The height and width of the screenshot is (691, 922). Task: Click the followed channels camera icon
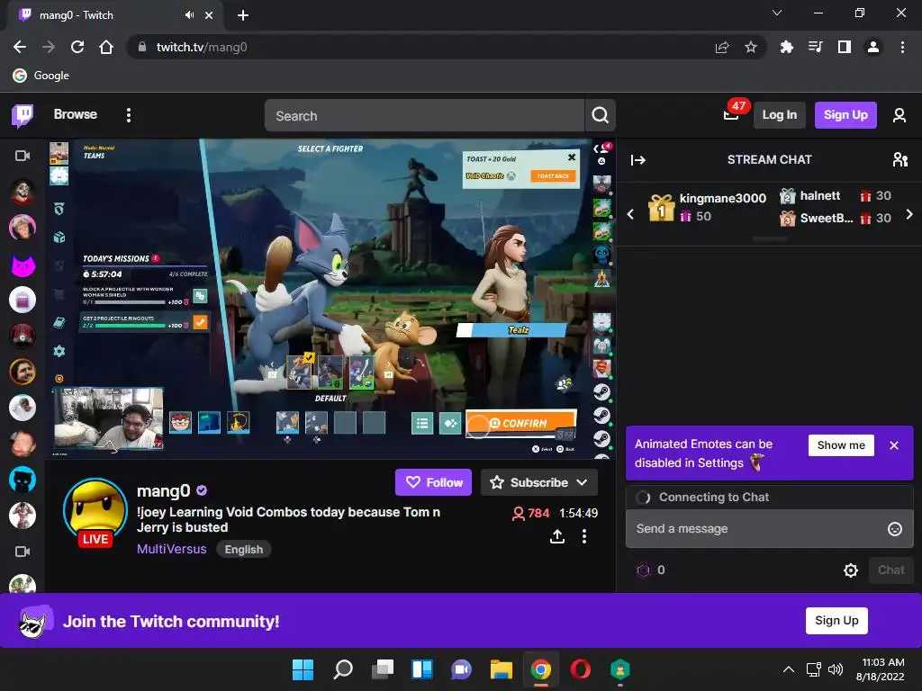pos(23,156)
